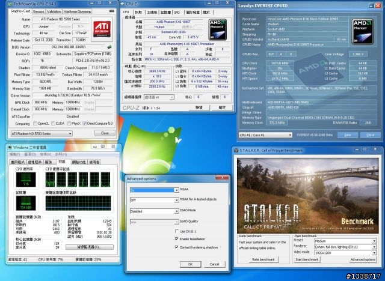This screenshot has width=385, height=281.
Task: Open the SSAO Quality dropdown
Action: 155,222
